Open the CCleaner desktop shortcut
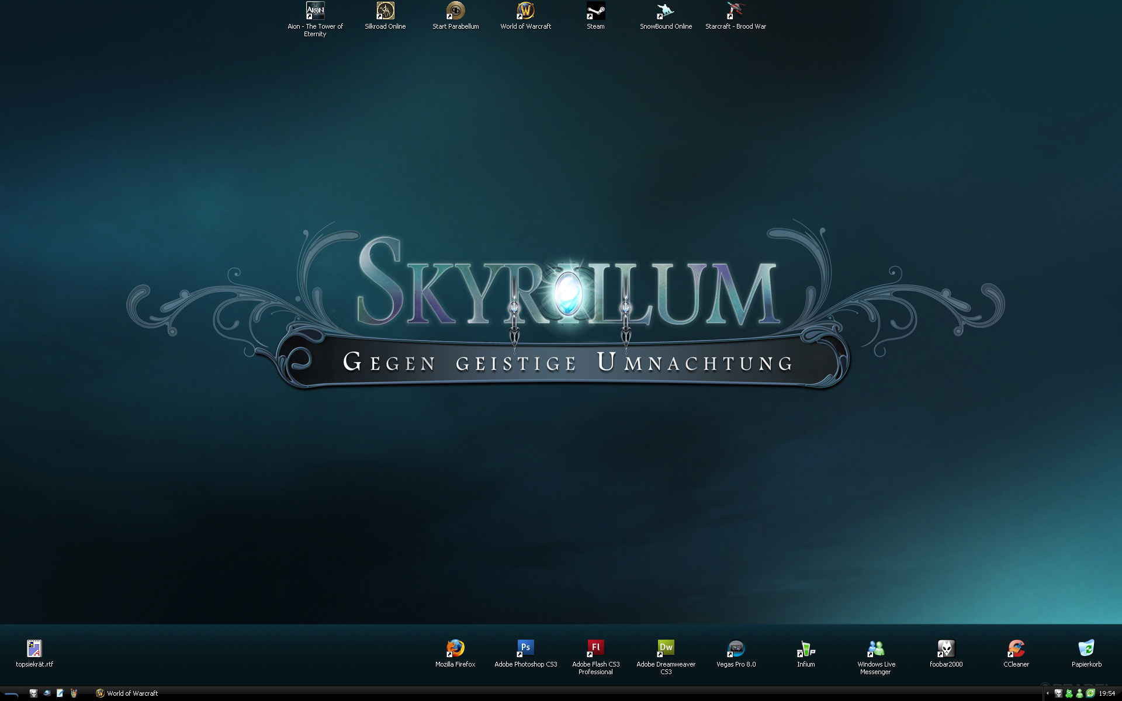Image resolution: width=1122 pixels, height=701 pixels. click(x=1016, y=648)
